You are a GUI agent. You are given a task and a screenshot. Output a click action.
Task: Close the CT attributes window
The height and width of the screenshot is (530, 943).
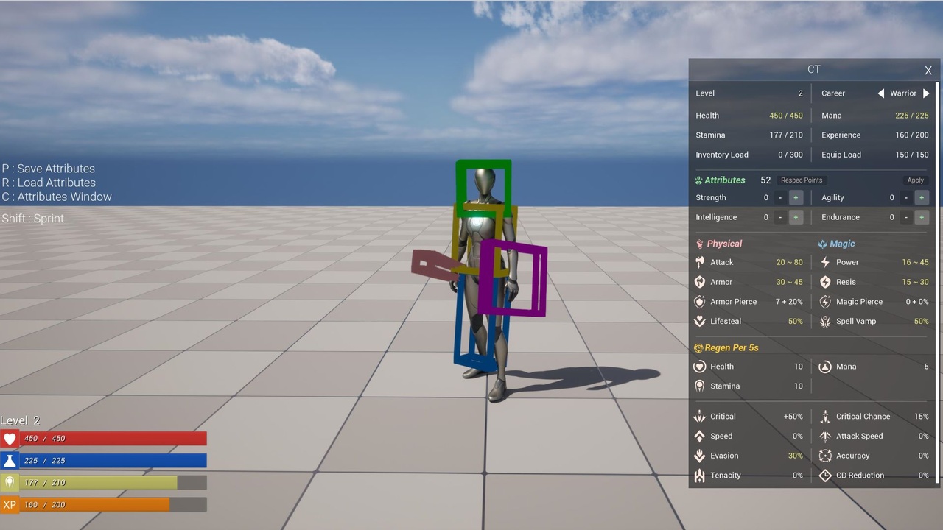pos(928,71)
